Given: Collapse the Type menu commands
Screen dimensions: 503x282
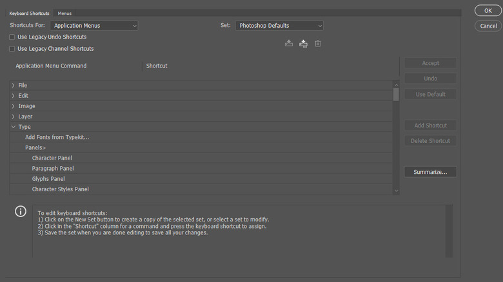Looking at the screenshot, I should click(13, 127).
